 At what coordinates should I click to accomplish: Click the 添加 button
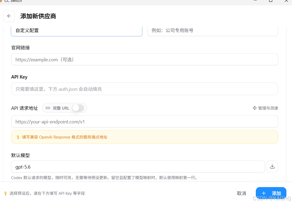coord(271,193)
